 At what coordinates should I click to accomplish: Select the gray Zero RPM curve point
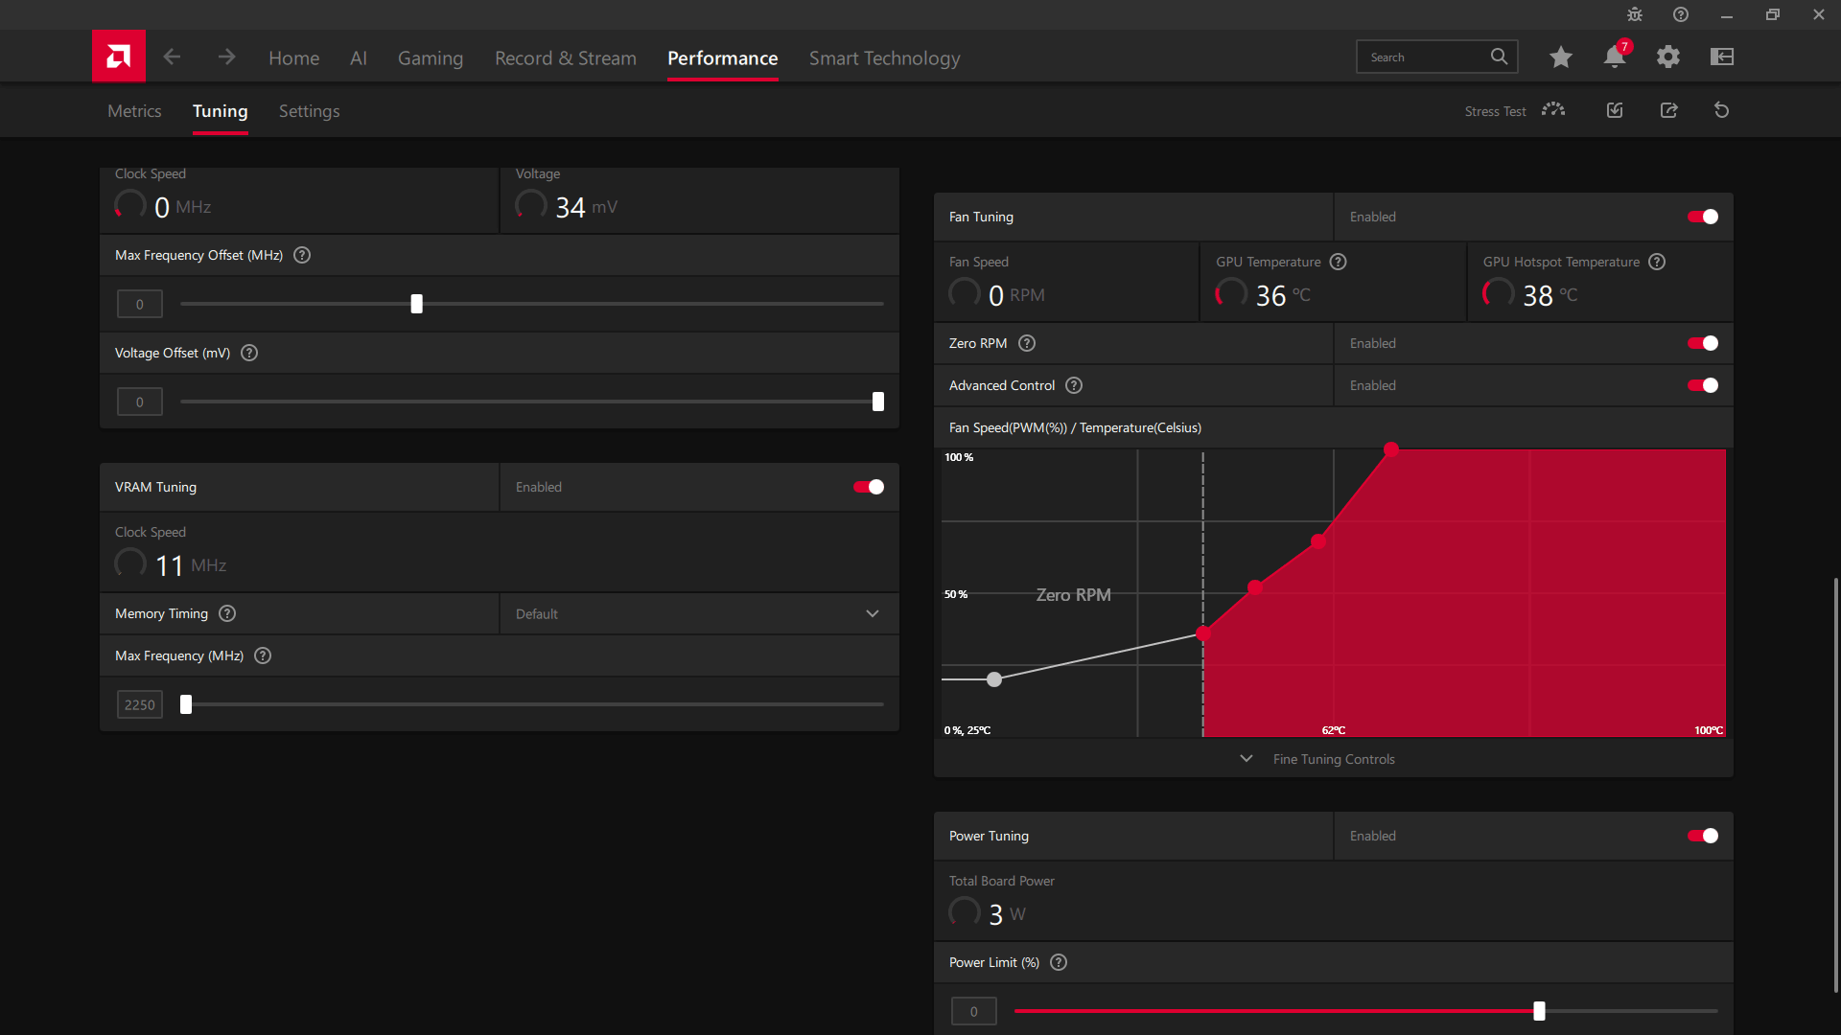tap(994, 679)
